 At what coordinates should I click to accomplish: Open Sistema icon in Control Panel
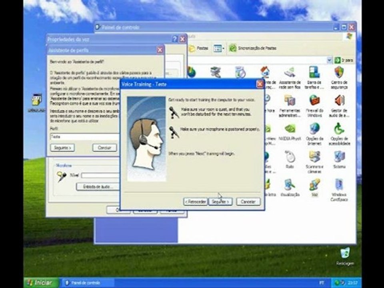click(x=339, y=160)
